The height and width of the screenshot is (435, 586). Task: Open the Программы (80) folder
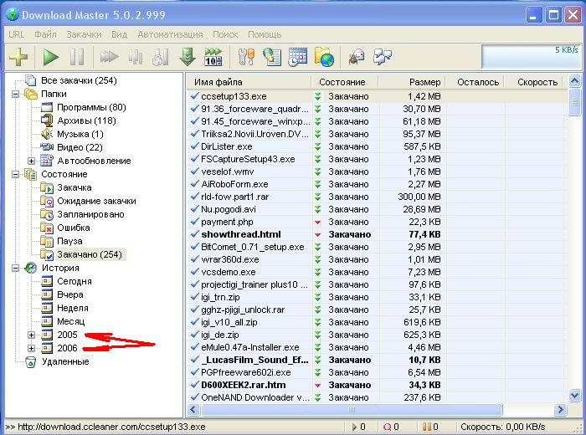coord(91,108)
